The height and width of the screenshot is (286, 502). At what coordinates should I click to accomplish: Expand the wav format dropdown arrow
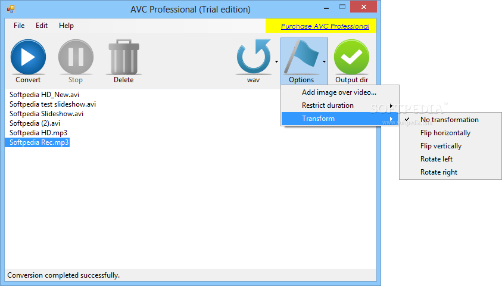(276, 61)
